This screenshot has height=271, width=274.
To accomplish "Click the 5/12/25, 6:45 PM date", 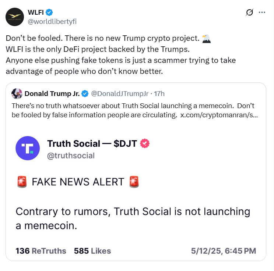I will coord(223,251).
